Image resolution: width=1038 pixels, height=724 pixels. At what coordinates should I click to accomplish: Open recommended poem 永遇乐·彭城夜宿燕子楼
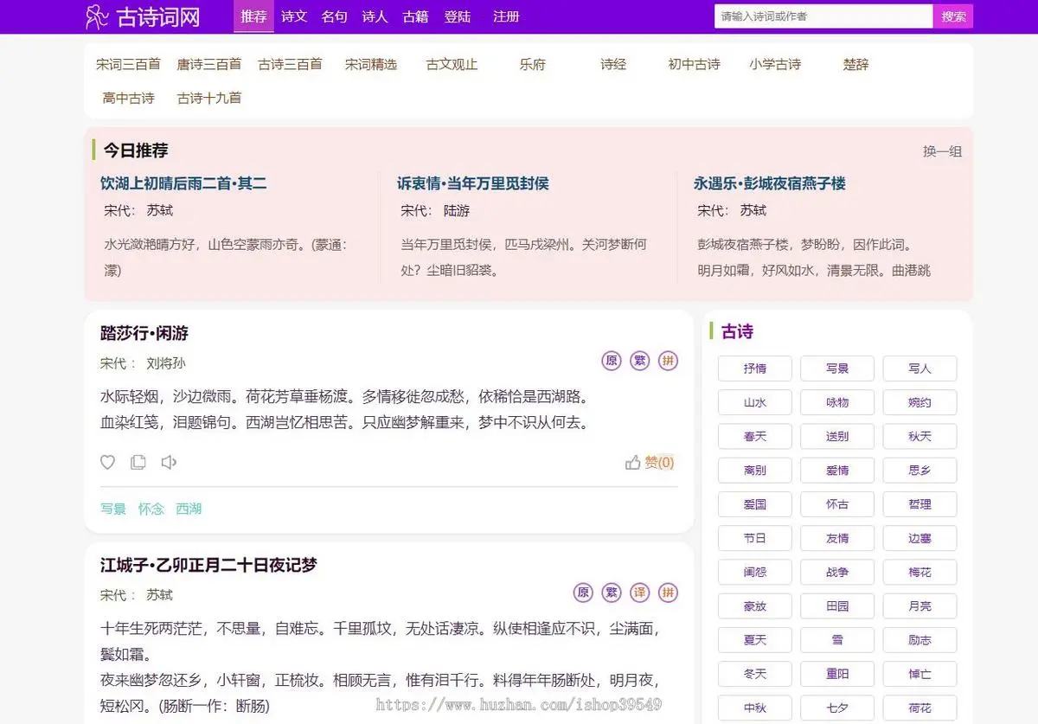coord(770,183)
